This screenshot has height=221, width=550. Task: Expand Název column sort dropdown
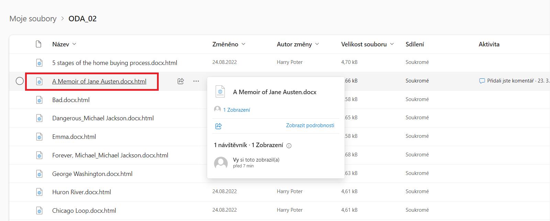(x=75, y=44)
